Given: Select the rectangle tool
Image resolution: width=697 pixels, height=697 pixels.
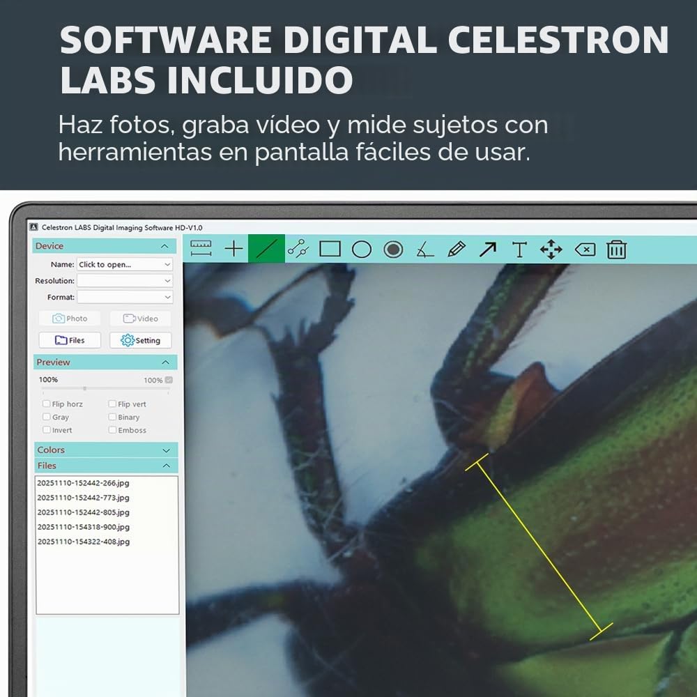Looking at the screenshot, I should coord(330,249).
